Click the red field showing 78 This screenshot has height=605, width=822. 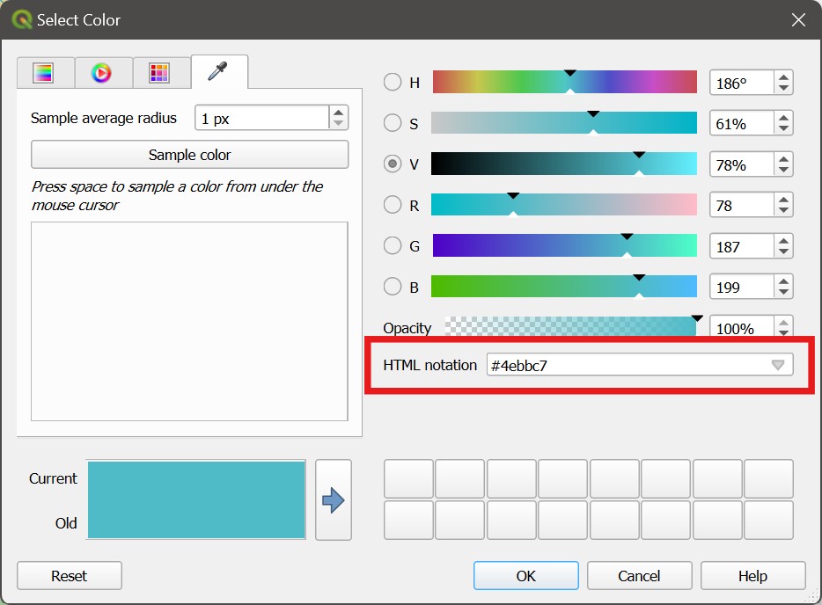(741, 206)
